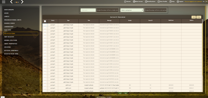Open Test Type in the sidebar
Screen dimensions: 208x98
tap(8, 30)
